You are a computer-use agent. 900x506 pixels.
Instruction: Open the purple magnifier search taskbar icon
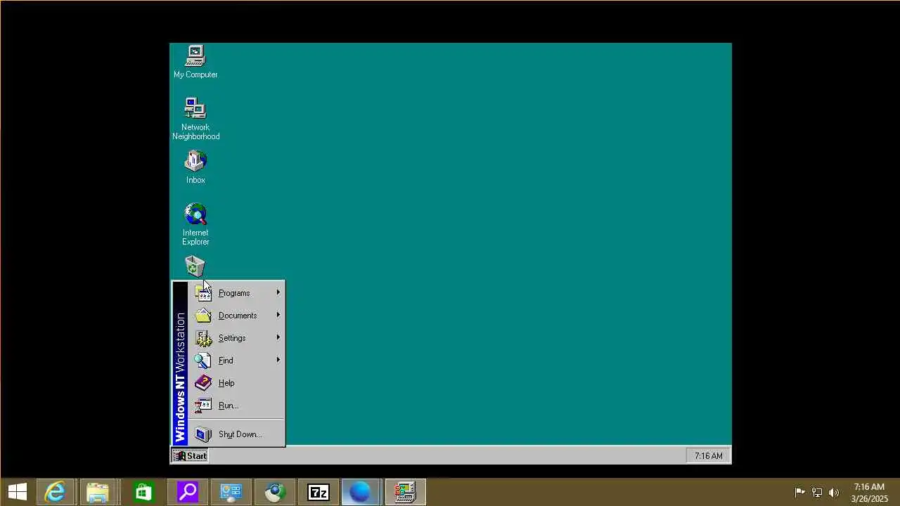[187, 492]
